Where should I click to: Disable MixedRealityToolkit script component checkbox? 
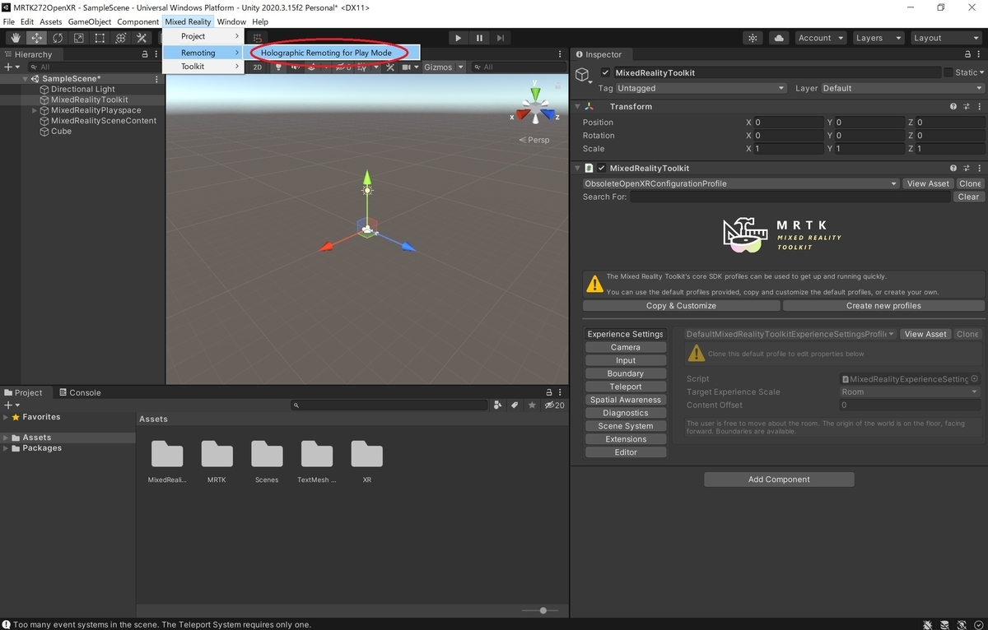pos(601,168)
